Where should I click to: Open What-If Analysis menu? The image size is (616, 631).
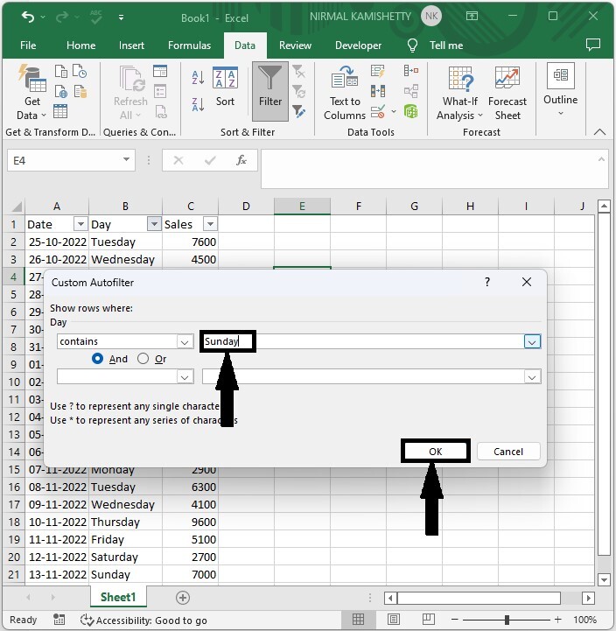[460, 93]
